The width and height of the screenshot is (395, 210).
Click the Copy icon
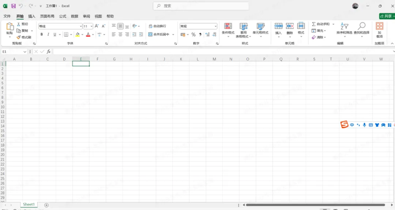[x=19, y=31]
